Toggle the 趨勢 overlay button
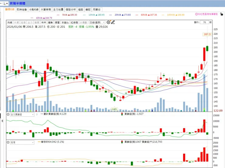 [x=50, y=23]
